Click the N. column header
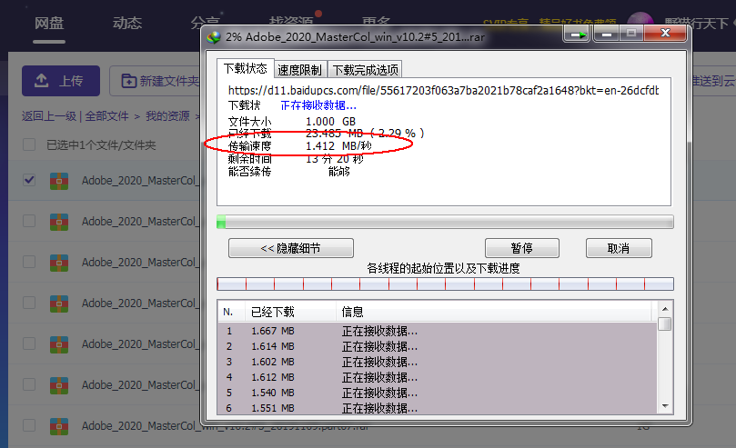Viewport: 736px width, 448px height. coord(231,312)
